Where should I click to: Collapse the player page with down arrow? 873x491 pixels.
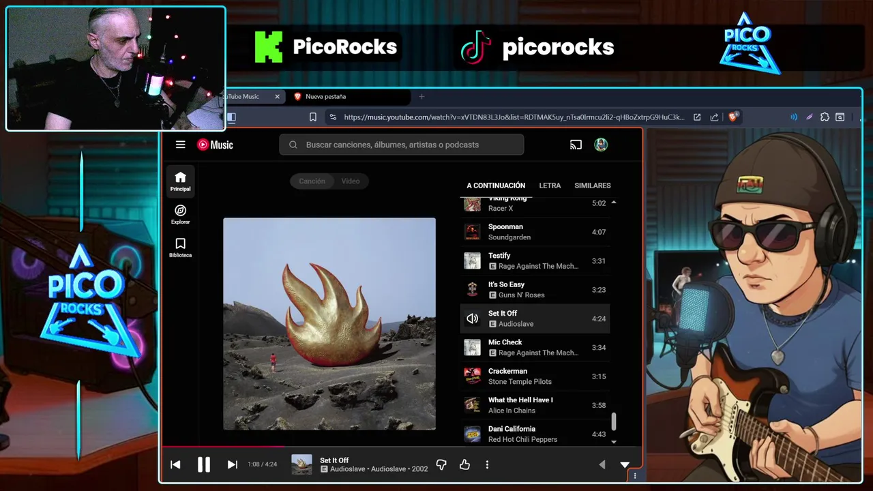coord(625,464)
